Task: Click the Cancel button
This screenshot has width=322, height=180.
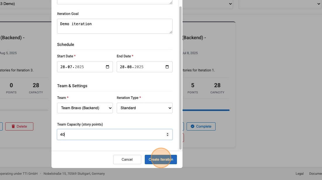Action: point(127,159)
